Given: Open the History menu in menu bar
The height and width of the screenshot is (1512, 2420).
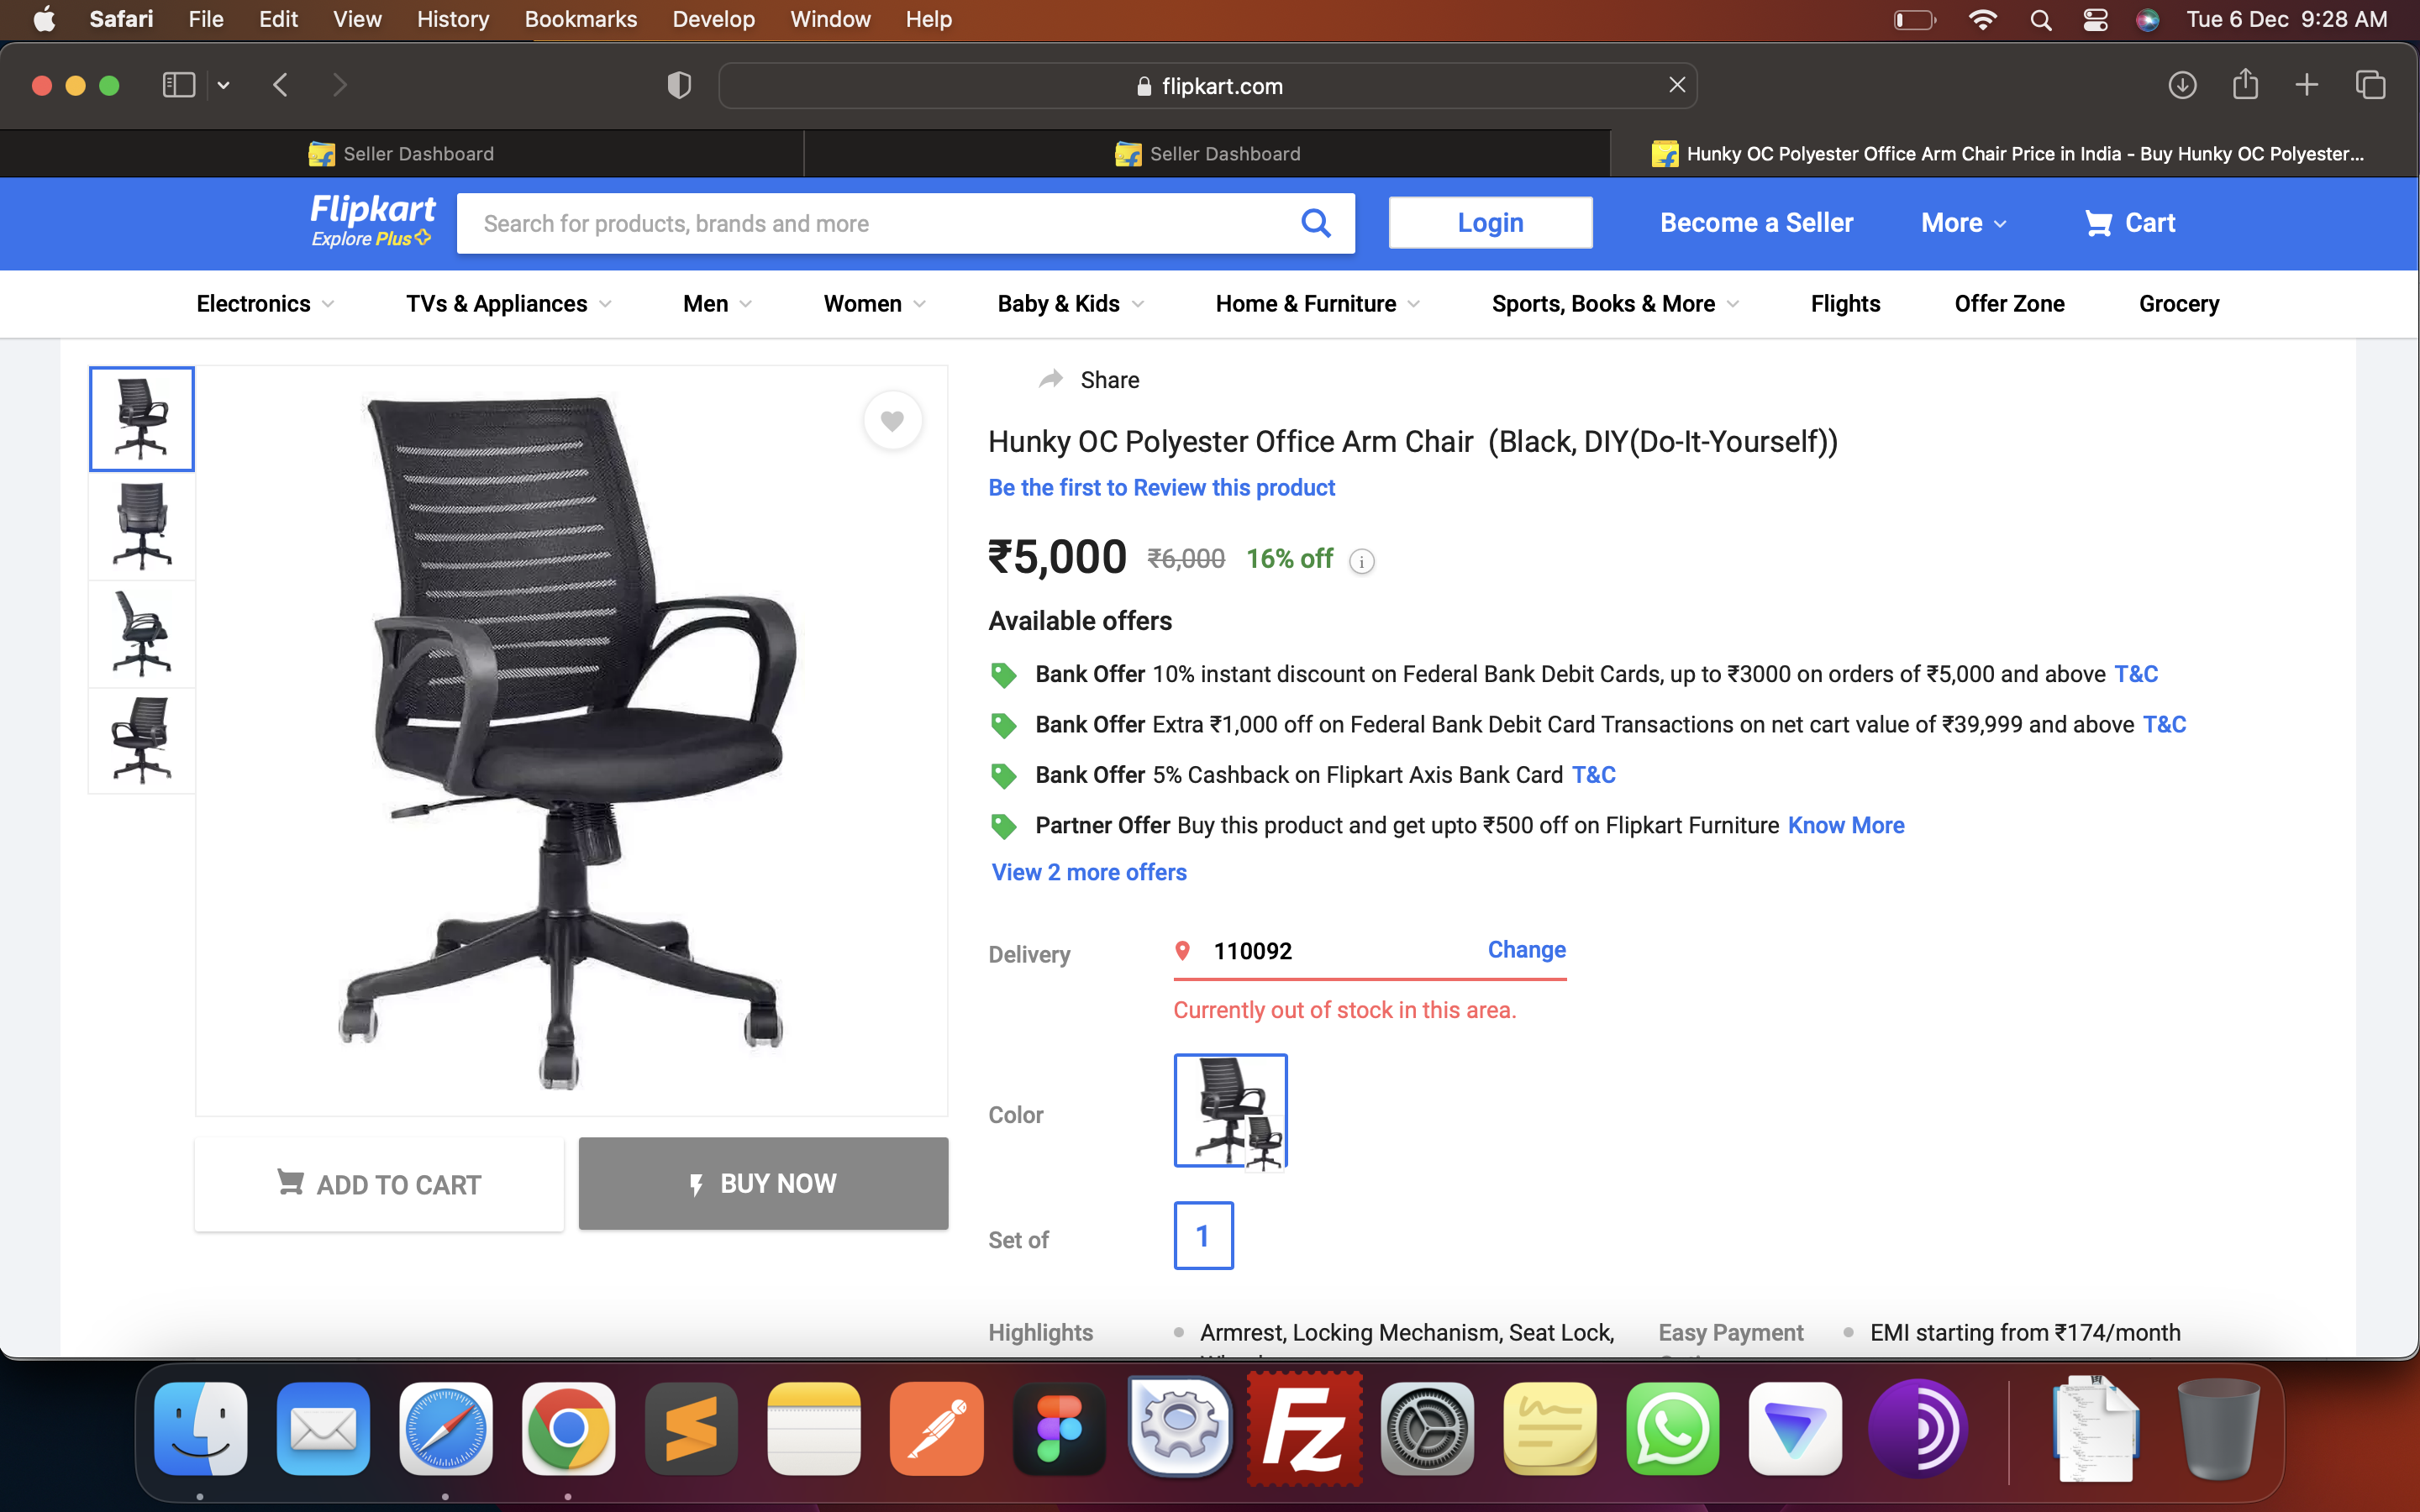Looking at the screenshot, I should [x=452, y=19].
